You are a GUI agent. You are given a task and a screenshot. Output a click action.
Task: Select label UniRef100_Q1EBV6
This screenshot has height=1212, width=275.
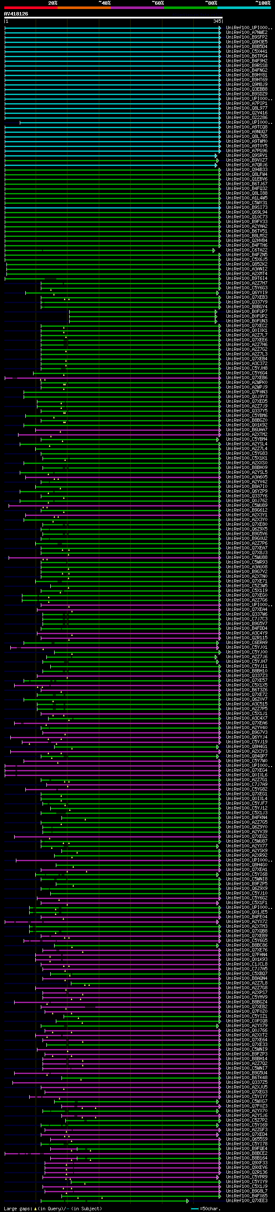click(247, 179)
